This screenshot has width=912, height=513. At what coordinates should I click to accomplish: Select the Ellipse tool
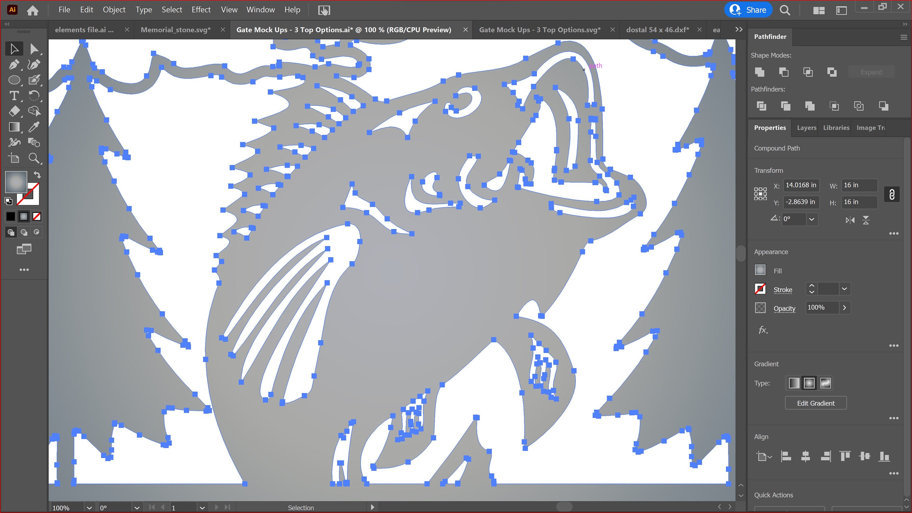coord(15,80)
